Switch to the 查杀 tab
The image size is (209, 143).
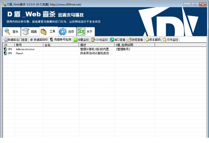pos(11,32)
